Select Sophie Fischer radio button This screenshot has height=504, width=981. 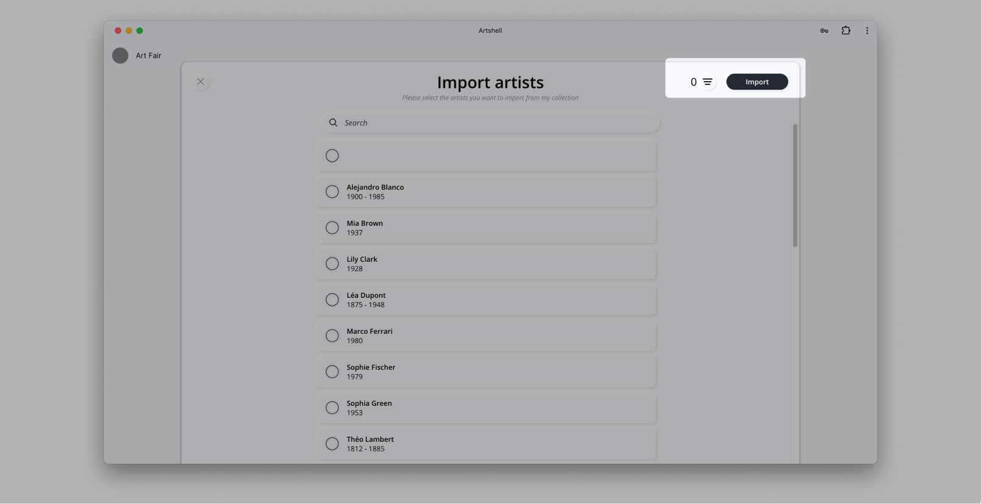click(x=332, y=372)
